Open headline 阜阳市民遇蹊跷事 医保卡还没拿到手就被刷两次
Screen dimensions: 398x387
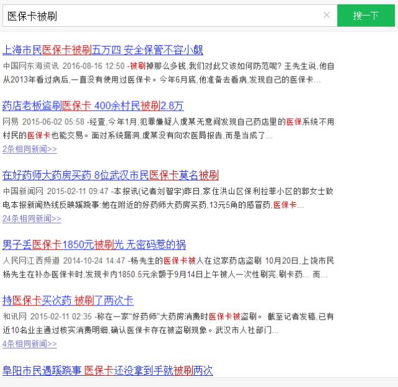tap(108, 370)
